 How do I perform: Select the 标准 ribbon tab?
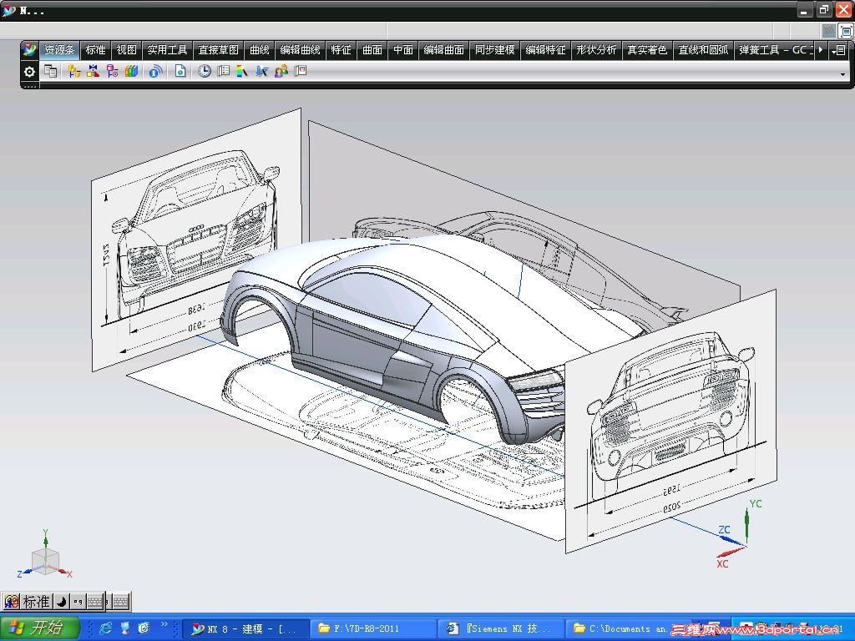point(95,50)
